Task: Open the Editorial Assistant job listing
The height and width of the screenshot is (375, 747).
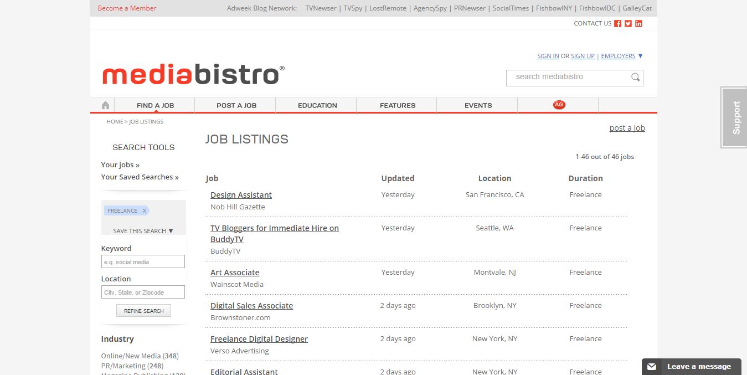Action: pyautogui.click(x=244, y=371)
